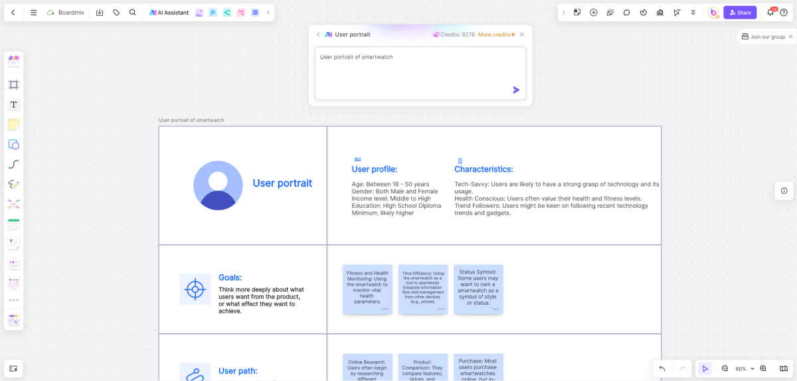
Task: Open the timer icon
Action: (643, 13)
